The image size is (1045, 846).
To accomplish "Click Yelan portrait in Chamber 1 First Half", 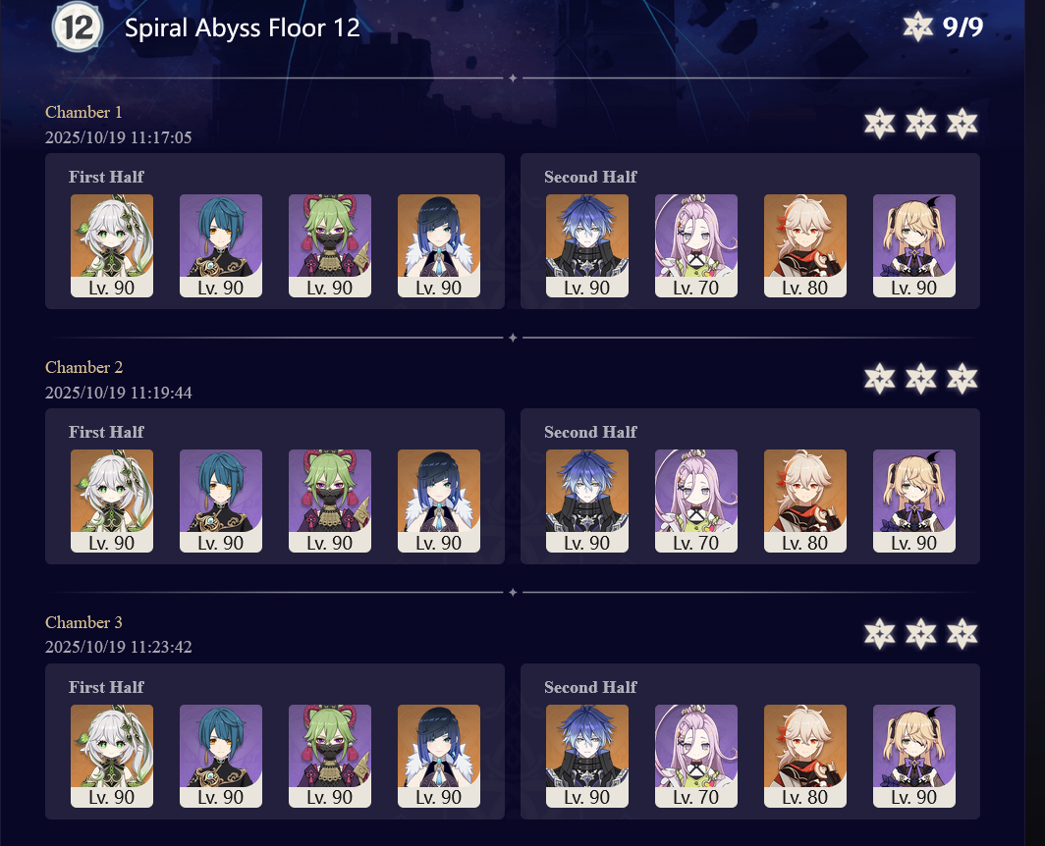I will coord(438,245).
